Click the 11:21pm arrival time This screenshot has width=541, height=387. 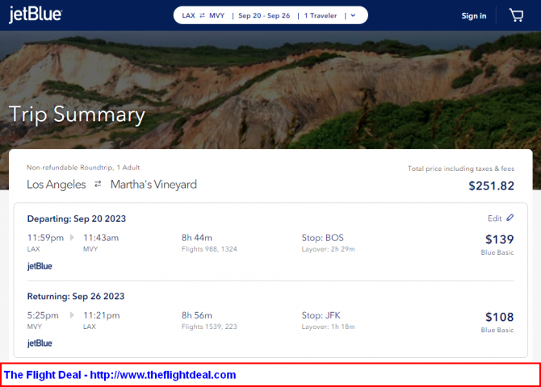pos(101,315)
